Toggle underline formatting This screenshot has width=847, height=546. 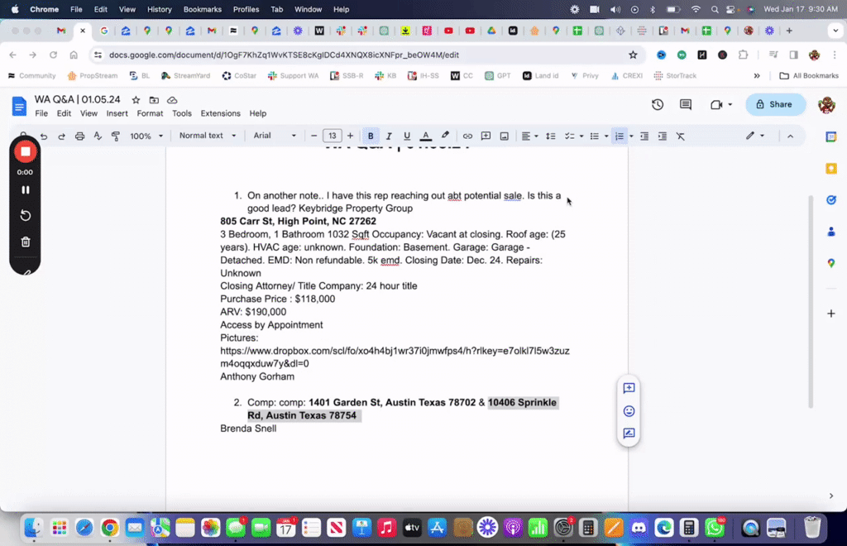tap(407, 136)
